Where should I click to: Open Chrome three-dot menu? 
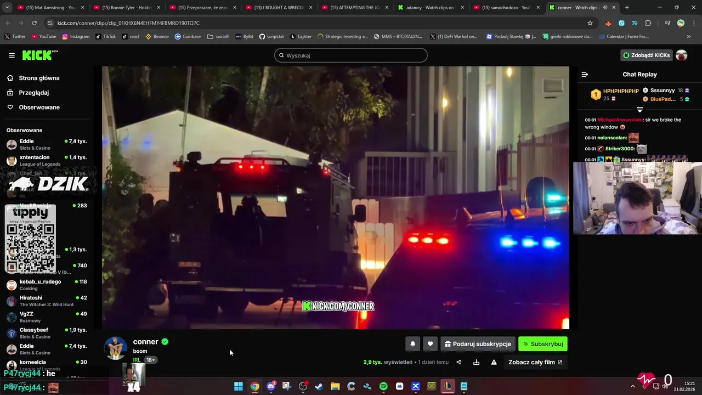(x=694, y=23)
